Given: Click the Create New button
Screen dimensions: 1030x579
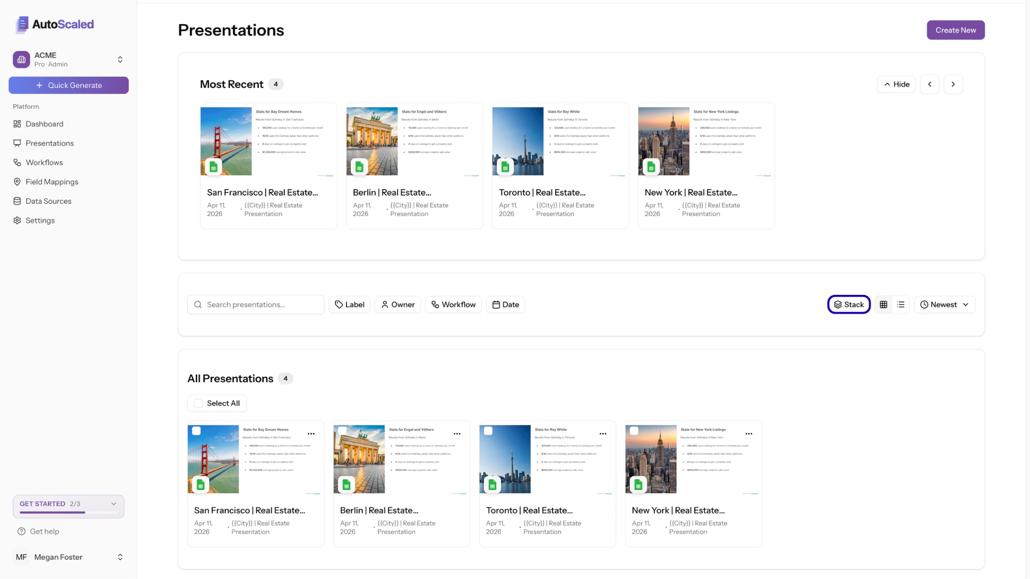Looking at the screenshot, I should pos(955,30).
